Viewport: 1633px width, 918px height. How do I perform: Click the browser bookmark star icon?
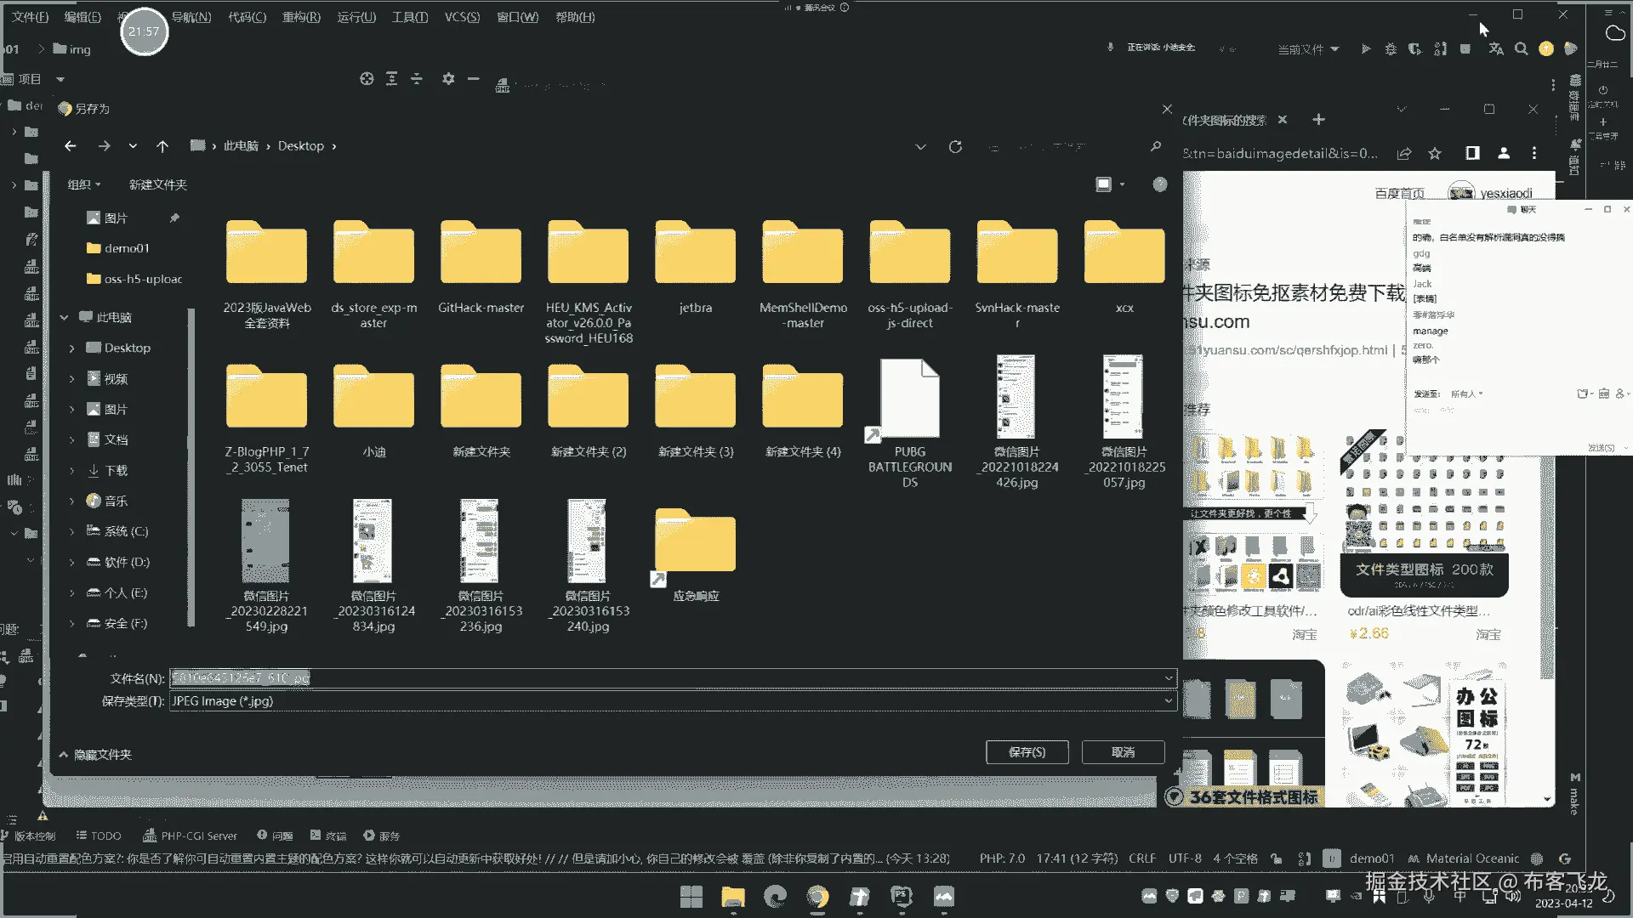click(x=1435, y=153)
